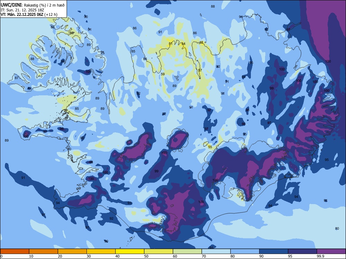Click the '80' humidity value over the sea on the map
346x259 pixels.
pos(337,229)
